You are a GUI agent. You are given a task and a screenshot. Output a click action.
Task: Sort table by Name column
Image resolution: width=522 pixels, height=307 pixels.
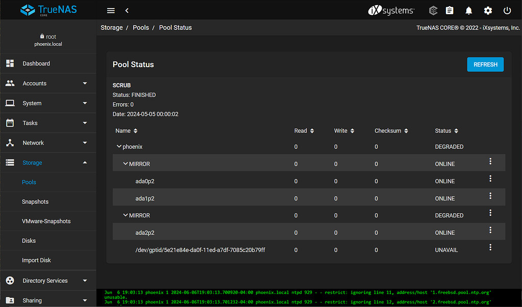coord(126,131)
